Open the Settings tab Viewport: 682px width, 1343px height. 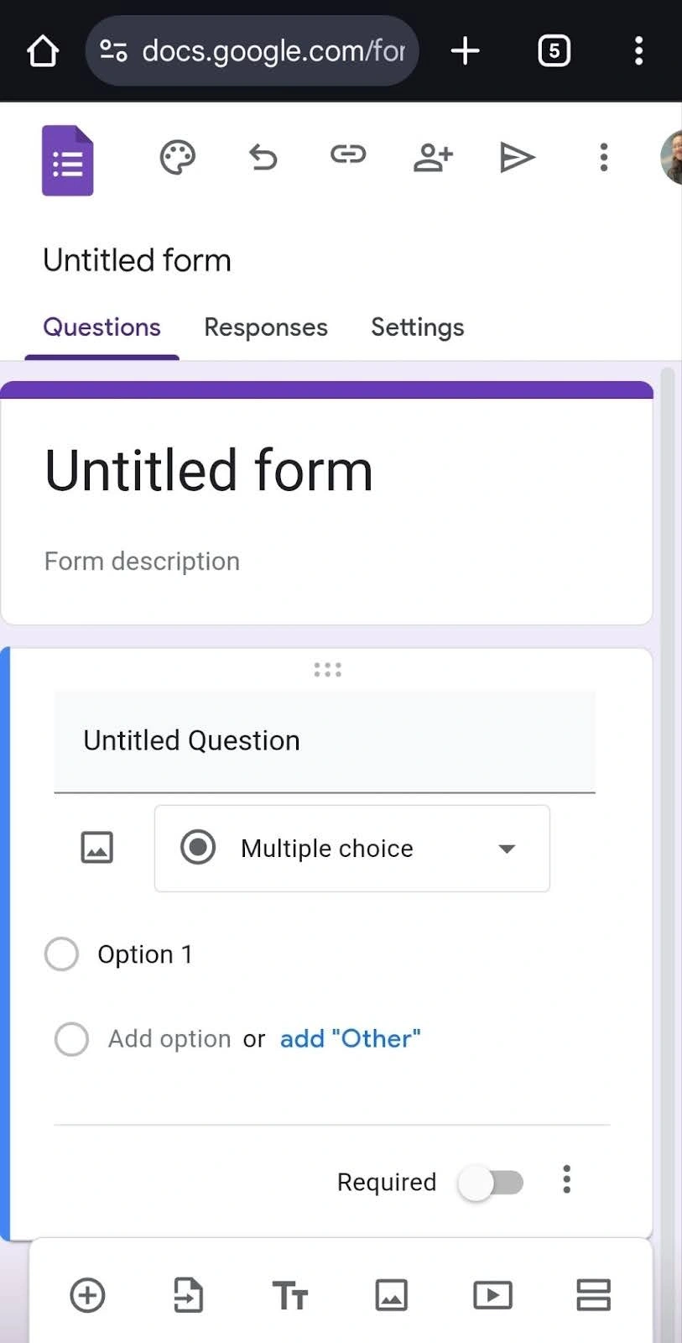coord(417,327)
